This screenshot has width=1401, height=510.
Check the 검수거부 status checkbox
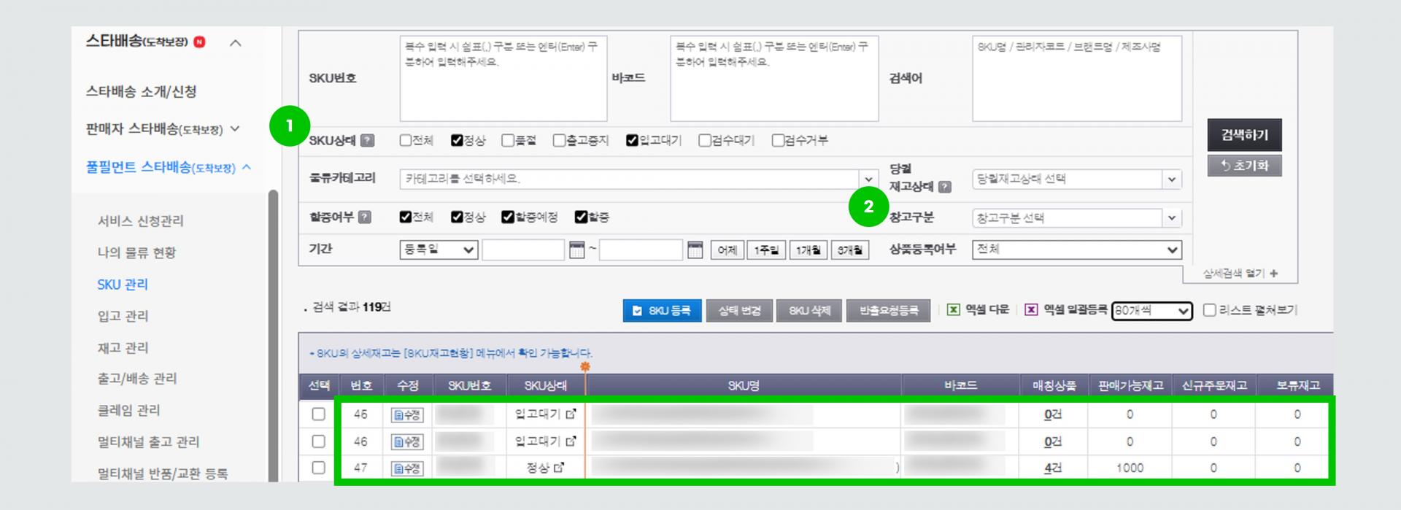[x=778, y=140]
